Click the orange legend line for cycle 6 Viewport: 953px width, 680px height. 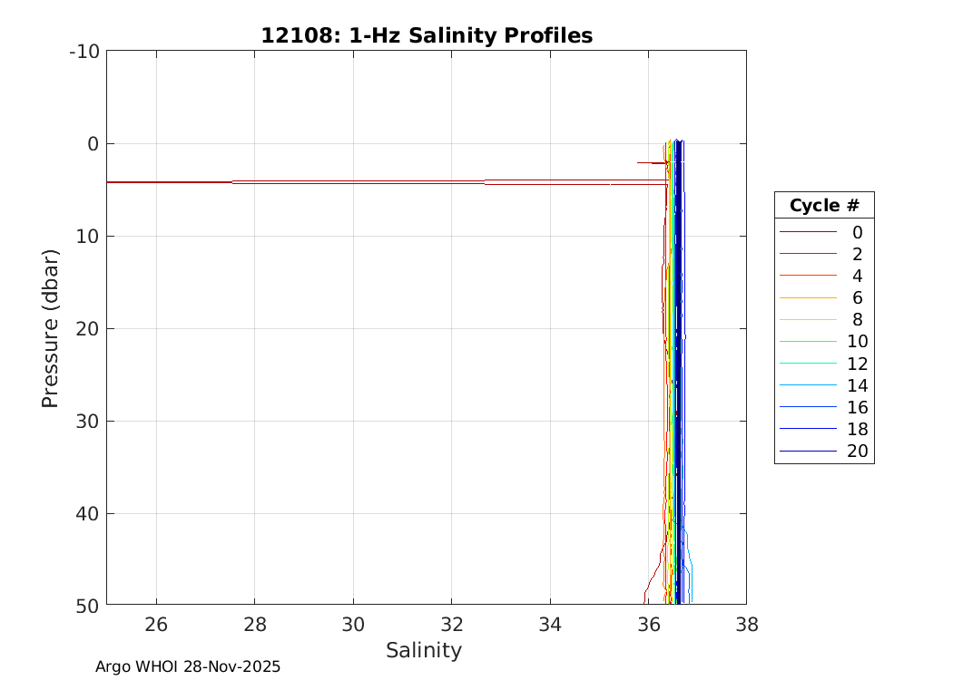[807, 297]
